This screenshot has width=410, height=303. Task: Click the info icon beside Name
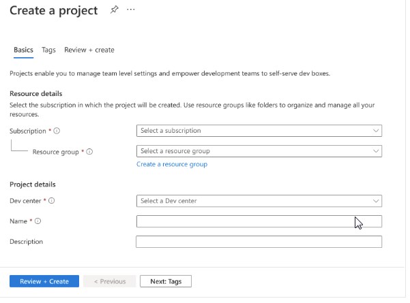(38, 221)
